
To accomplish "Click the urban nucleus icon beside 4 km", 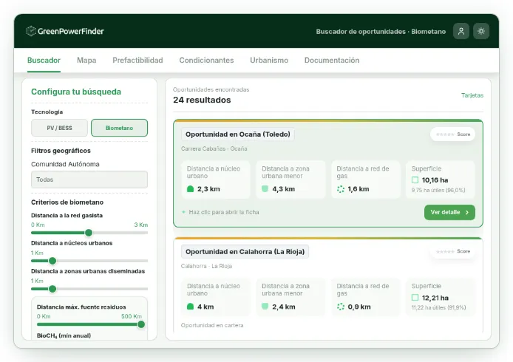I will pyautogui.click(x=190, y=307).
